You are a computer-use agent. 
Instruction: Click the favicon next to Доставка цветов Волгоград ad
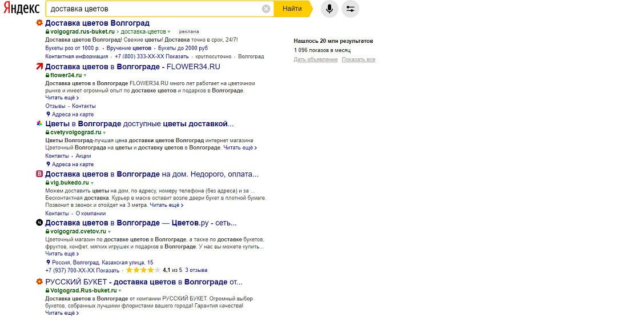(x=39, y=23)
